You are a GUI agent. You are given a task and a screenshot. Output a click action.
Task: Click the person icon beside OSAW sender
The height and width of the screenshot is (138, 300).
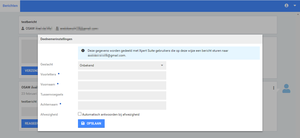click(23, 28)
